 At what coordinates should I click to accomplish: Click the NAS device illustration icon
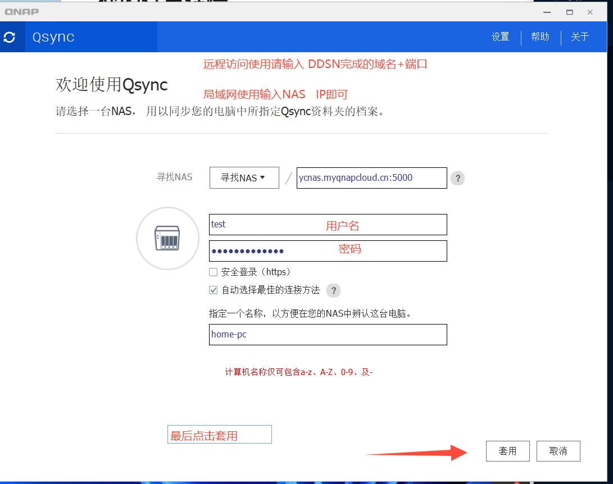(167, 238)
